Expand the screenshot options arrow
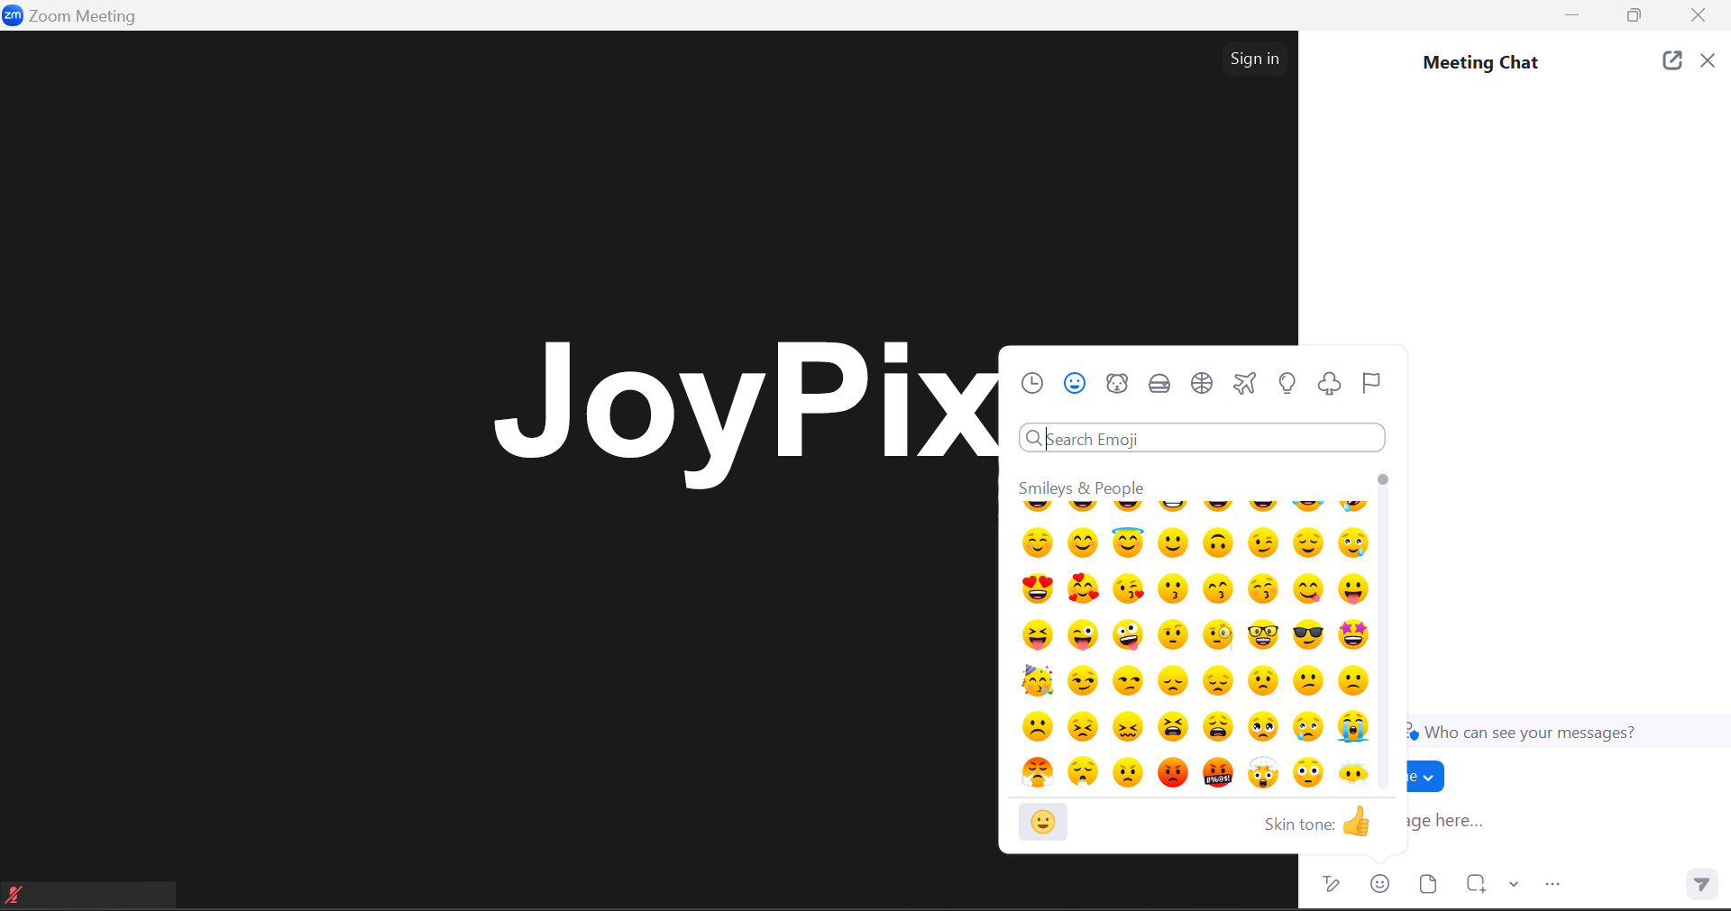Image resolution: width=1731 pixels, height=911 pixels. 1514,884
